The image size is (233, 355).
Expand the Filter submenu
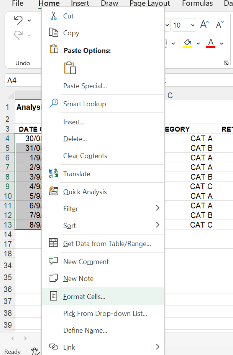[x=158, y=208]
